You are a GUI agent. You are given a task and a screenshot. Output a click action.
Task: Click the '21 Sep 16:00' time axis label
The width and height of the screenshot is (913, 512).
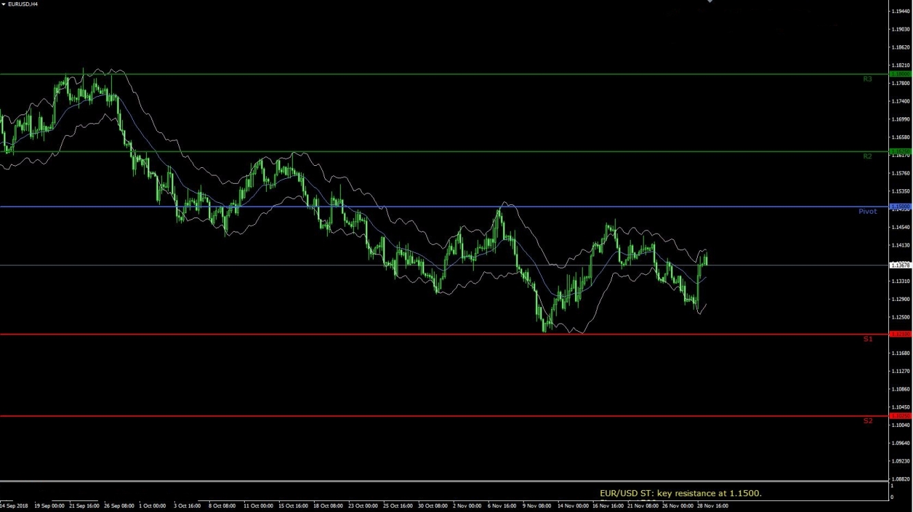84,507
